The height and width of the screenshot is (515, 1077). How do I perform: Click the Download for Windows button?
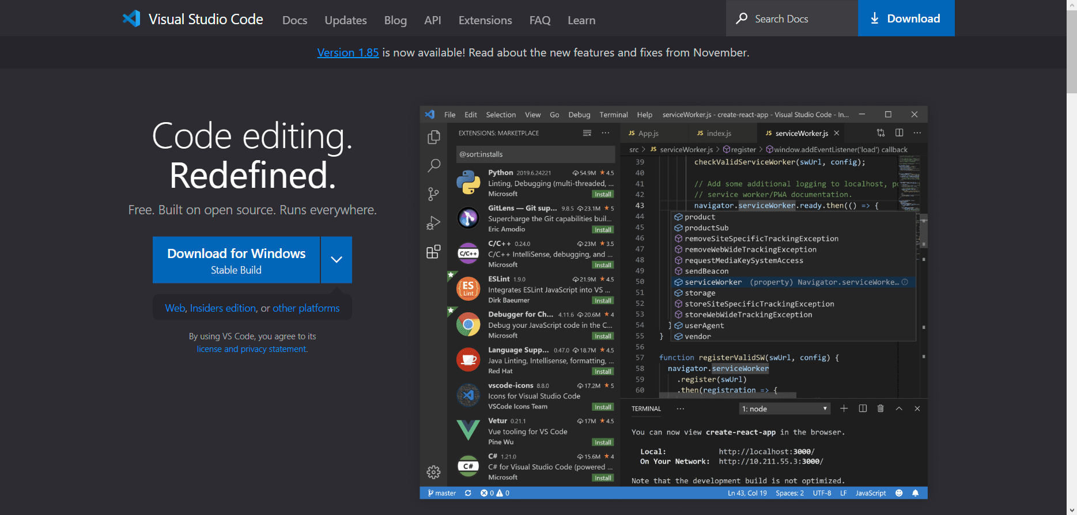(236, 260)
